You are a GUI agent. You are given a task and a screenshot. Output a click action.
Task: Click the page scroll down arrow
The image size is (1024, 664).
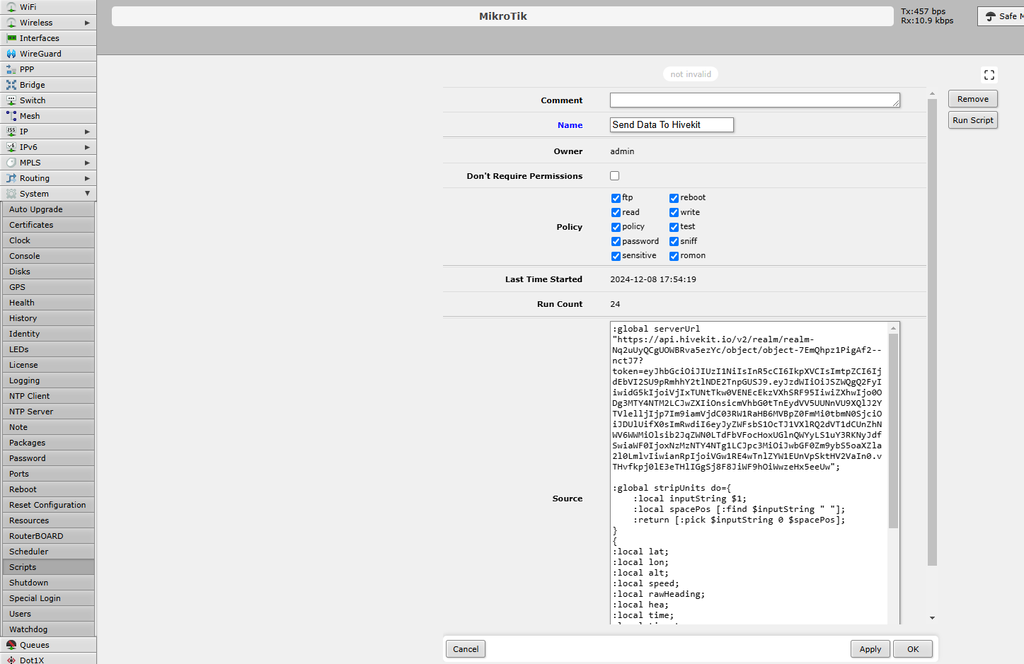932,618
